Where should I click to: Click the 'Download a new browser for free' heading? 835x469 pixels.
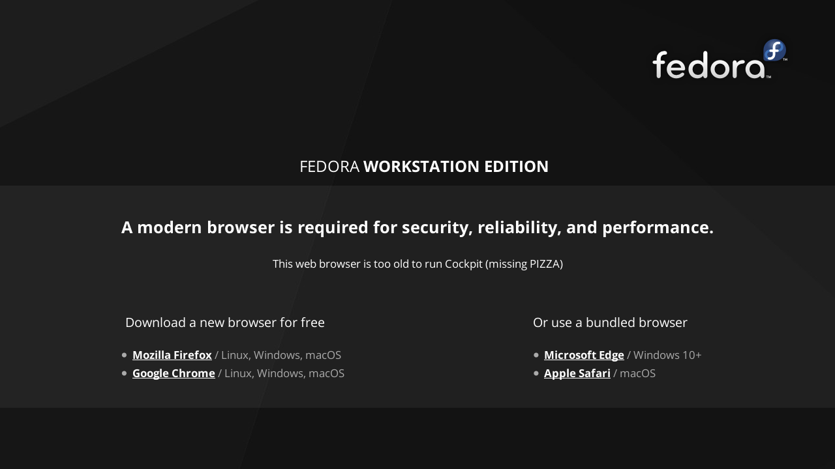tap(225, 322)
